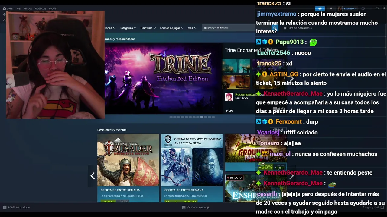Go to previous discounts with left arrow

[93, 176]
